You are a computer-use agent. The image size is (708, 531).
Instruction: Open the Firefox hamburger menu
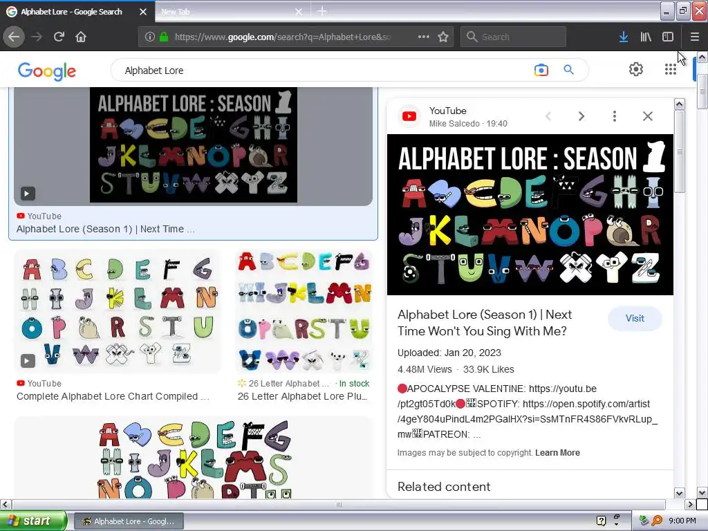tap(695, 37)
